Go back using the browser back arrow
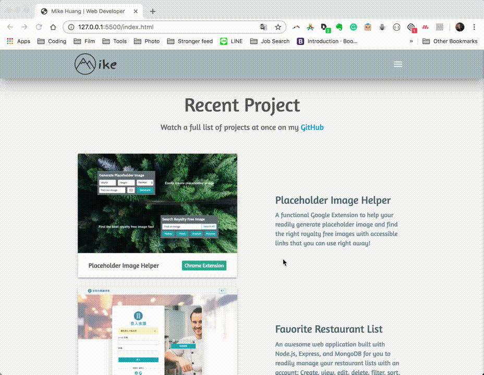 click(x=10, y=27)
